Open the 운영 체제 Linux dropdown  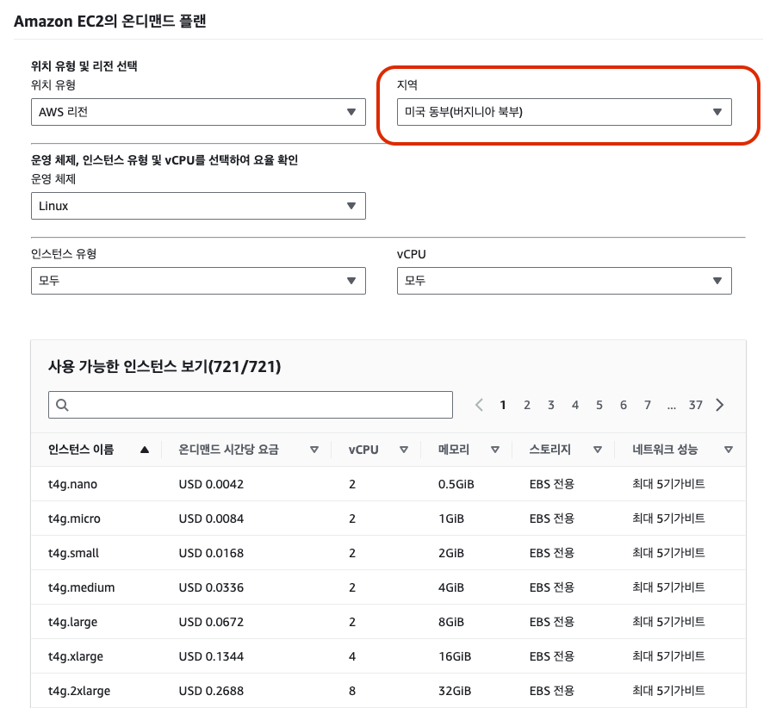click(x=198, y=206)
